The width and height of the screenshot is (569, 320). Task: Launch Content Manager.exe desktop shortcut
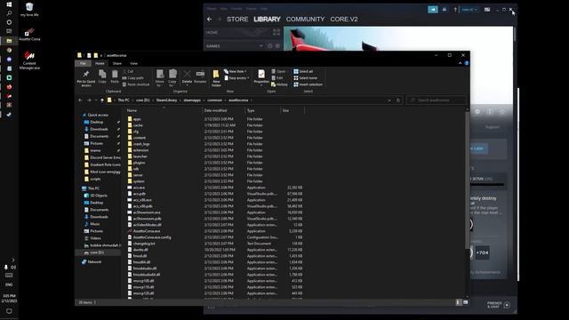pos(29,60)
